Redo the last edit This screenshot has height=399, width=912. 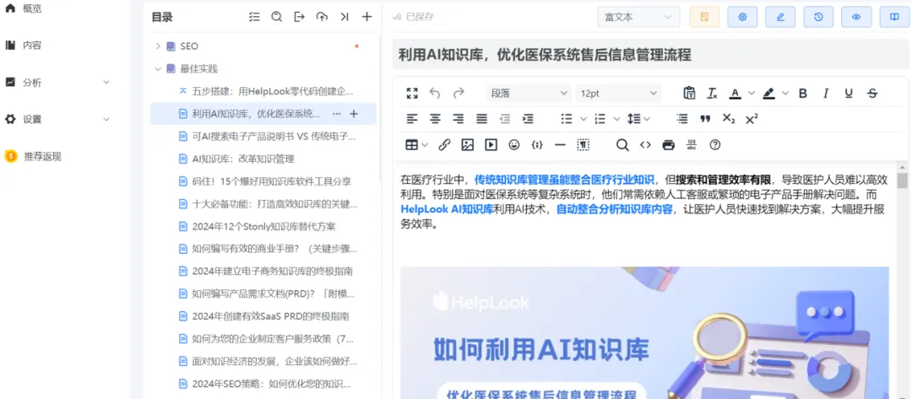459,93
